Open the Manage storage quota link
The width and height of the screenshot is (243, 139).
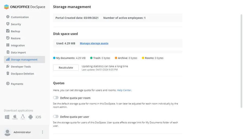tap(94, 43)
